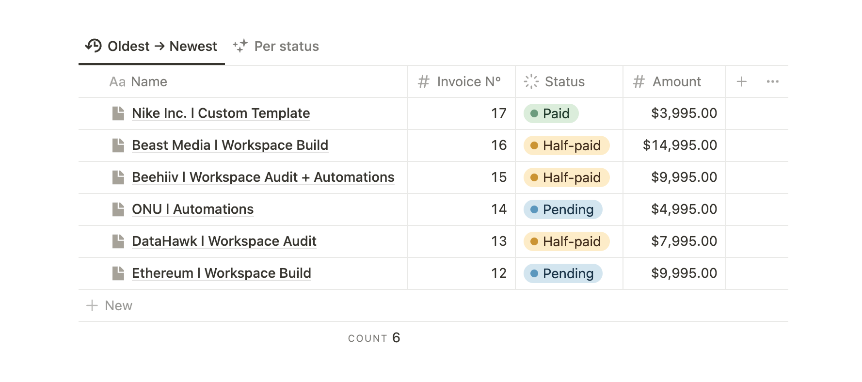This screenshot has height=382, width=862.
Task: Select the $3,995.00 amount cell
Action: (674, 113)
